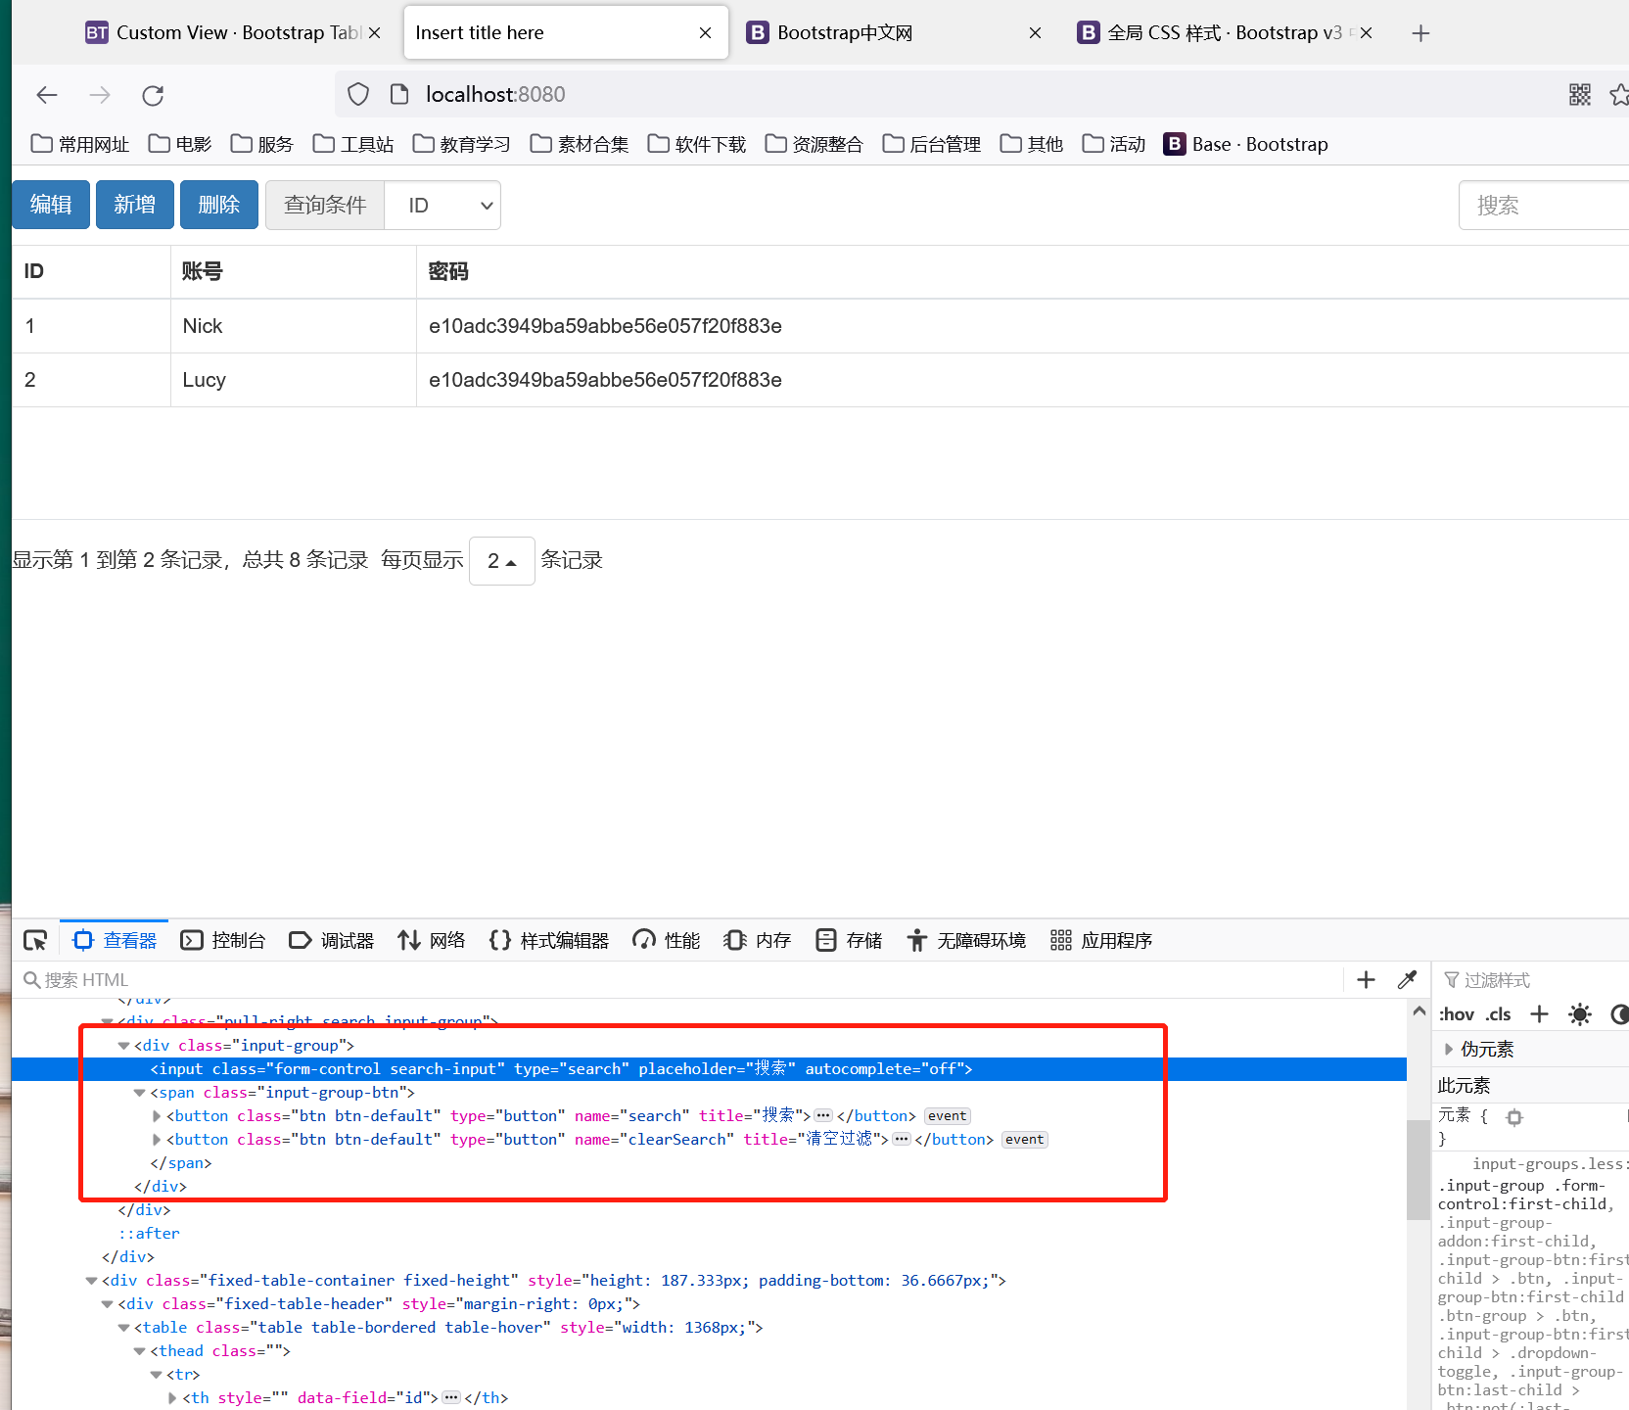The width and height of the screenshot is (1629, 1410).
Task: Open the 教育学习 bookmarks folder
Action: [462, 144]
